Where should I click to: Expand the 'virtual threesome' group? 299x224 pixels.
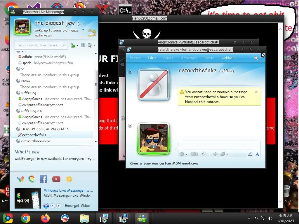point(18,141)
